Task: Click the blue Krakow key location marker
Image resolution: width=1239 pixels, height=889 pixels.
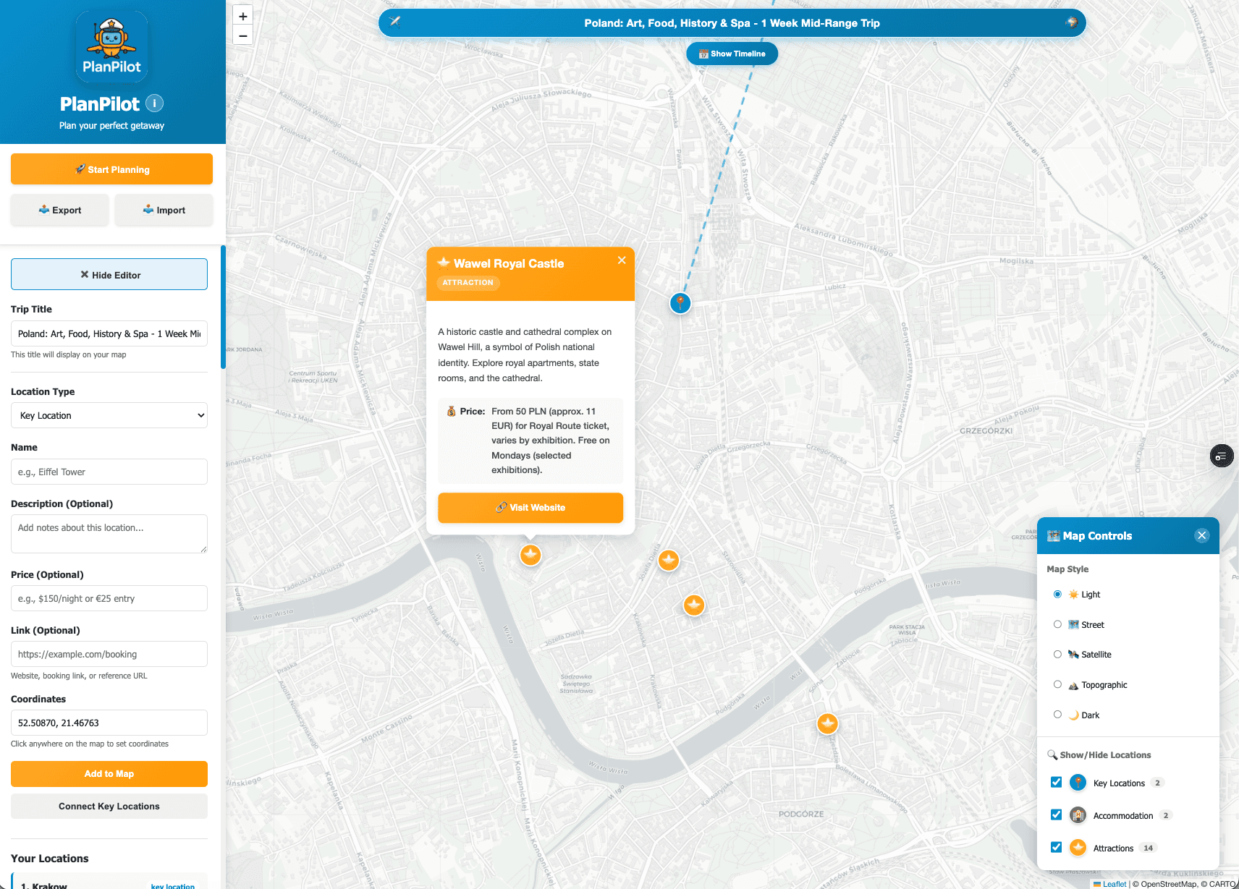Action: 680,303
